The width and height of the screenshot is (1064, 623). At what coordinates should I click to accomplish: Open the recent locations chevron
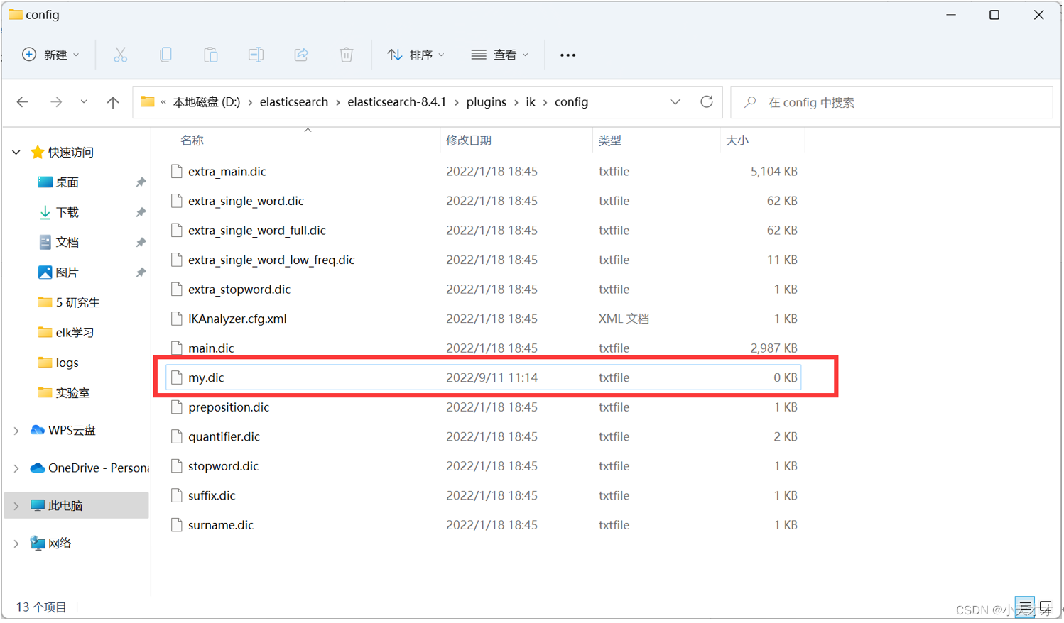(84, 102)
